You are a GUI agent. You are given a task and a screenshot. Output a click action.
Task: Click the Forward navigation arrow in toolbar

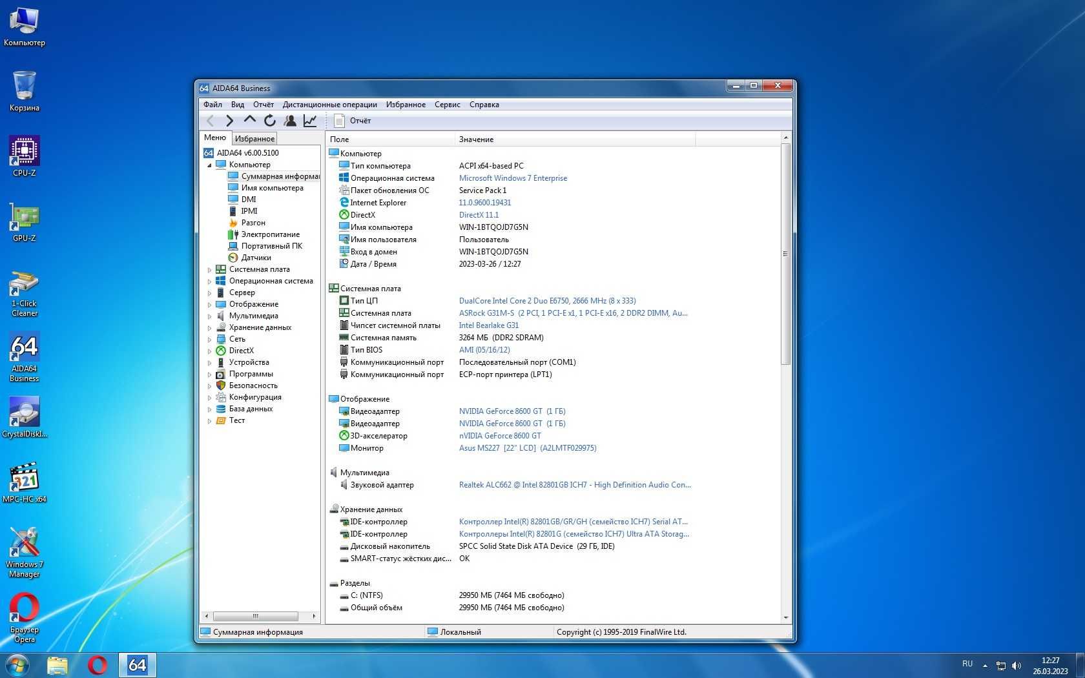[x=229, y=121]
